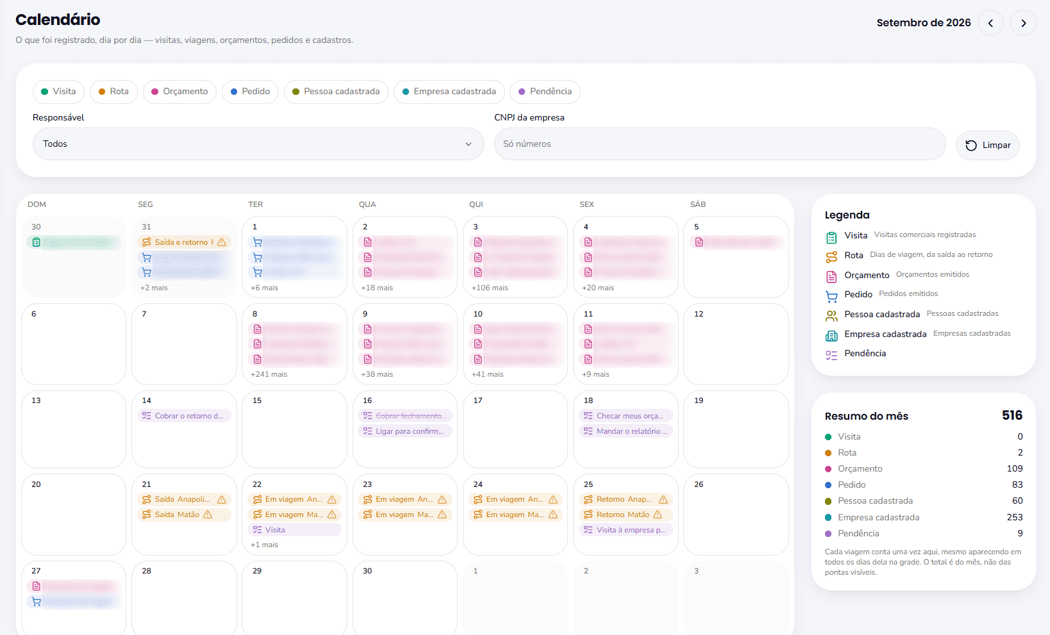Toggle the Rota filter chip
The image size is (1050, 635).
[x=113, y=92]
